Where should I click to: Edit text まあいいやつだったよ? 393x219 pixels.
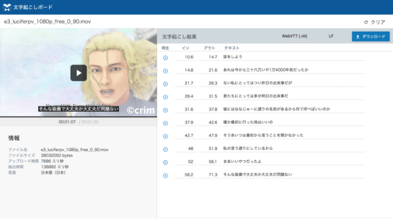294,162
